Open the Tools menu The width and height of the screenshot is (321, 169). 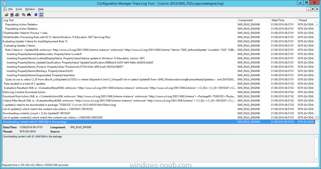(19, 9)
